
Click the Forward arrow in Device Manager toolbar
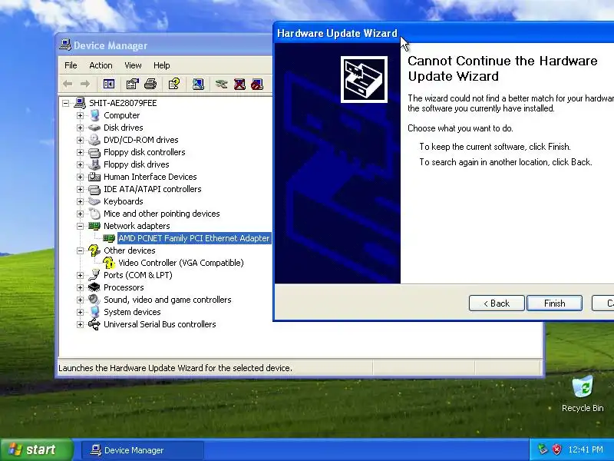pos(85,84)
